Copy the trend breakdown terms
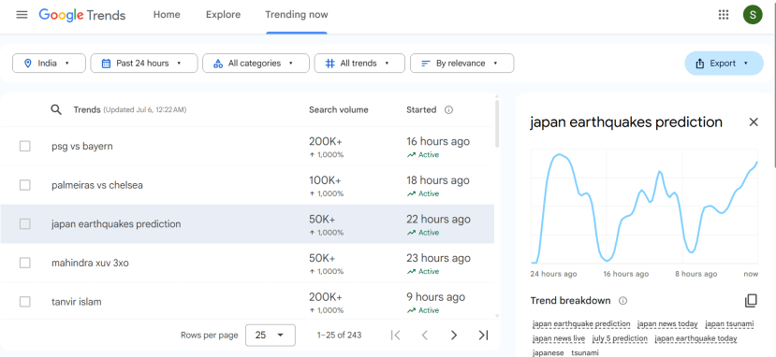 tap(751, 300)
